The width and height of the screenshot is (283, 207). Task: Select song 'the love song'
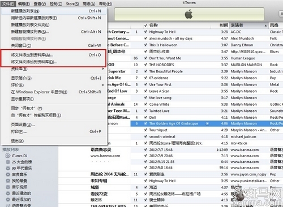point(160,98)
